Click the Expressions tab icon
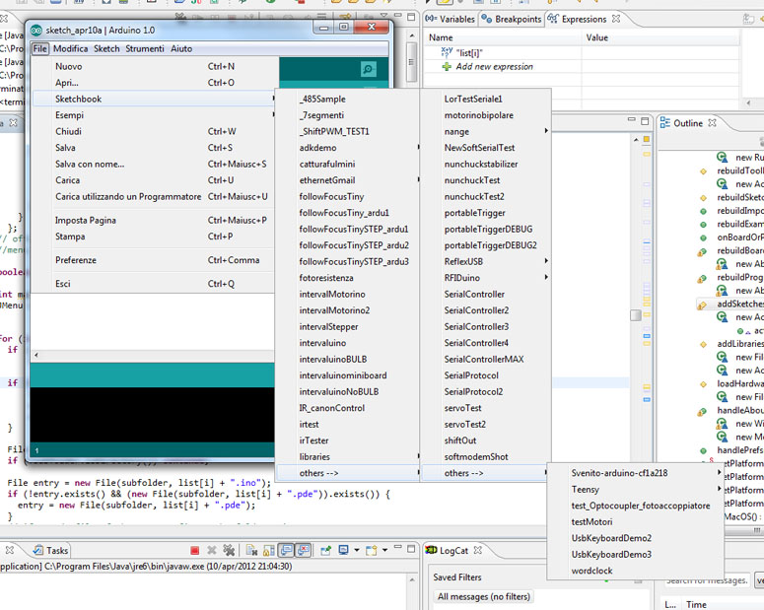The width and height of the screenshot is (764, 610). point(552,19)
